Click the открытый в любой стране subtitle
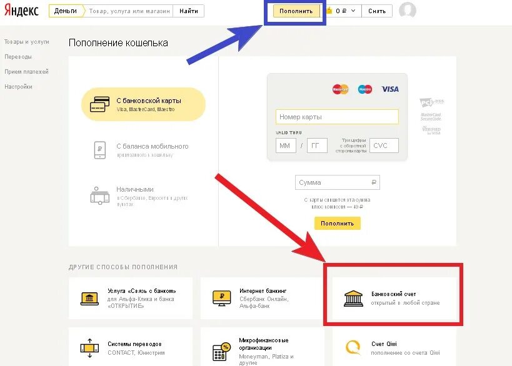Image resolution: width=512 pixels, height=366 pixels. (405, 303)
